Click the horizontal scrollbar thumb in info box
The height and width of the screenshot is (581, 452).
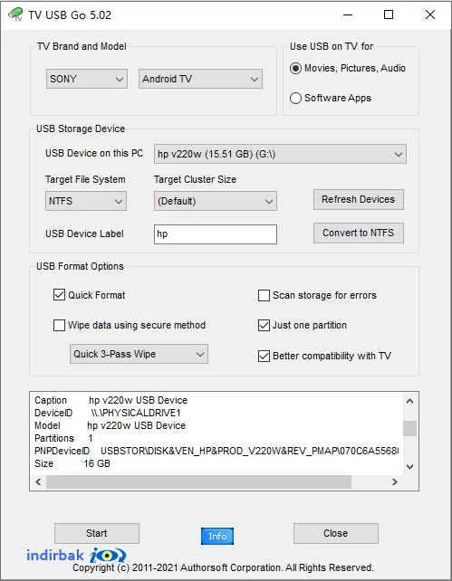point(198,481)
